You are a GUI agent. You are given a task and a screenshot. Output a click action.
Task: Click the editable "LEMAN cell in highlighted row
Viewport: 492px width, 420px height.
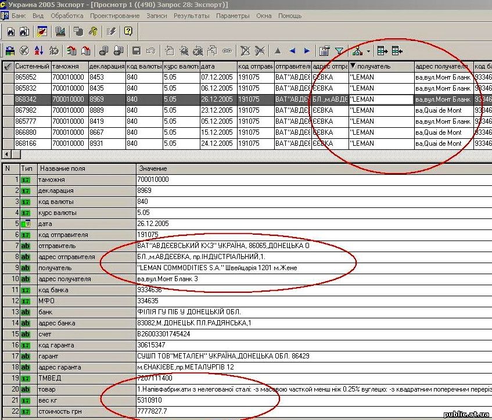coord(381,99)
